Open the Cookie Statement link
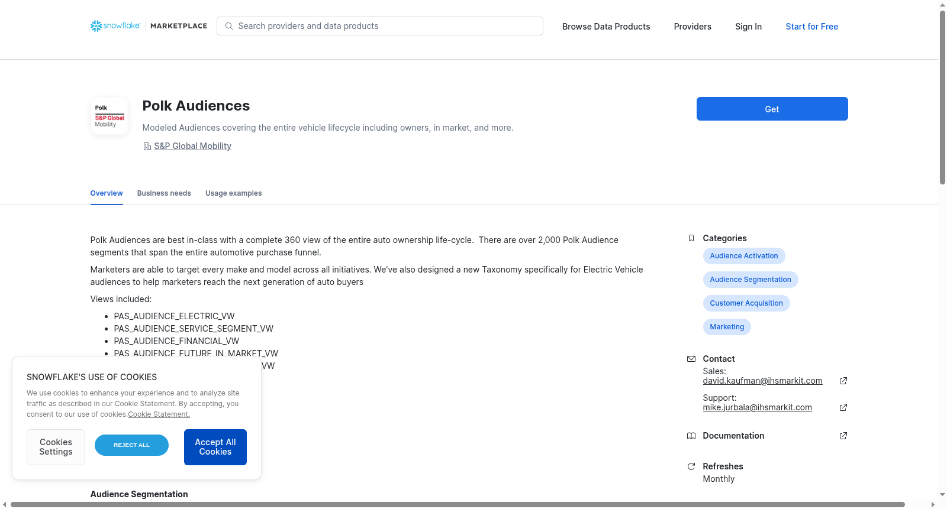 coord(159,414)
